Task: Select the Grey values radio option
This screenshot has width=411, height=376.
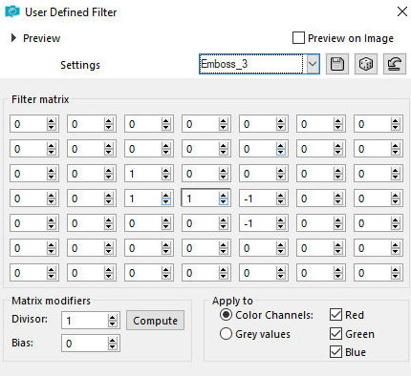Action: tap(226, 334)
